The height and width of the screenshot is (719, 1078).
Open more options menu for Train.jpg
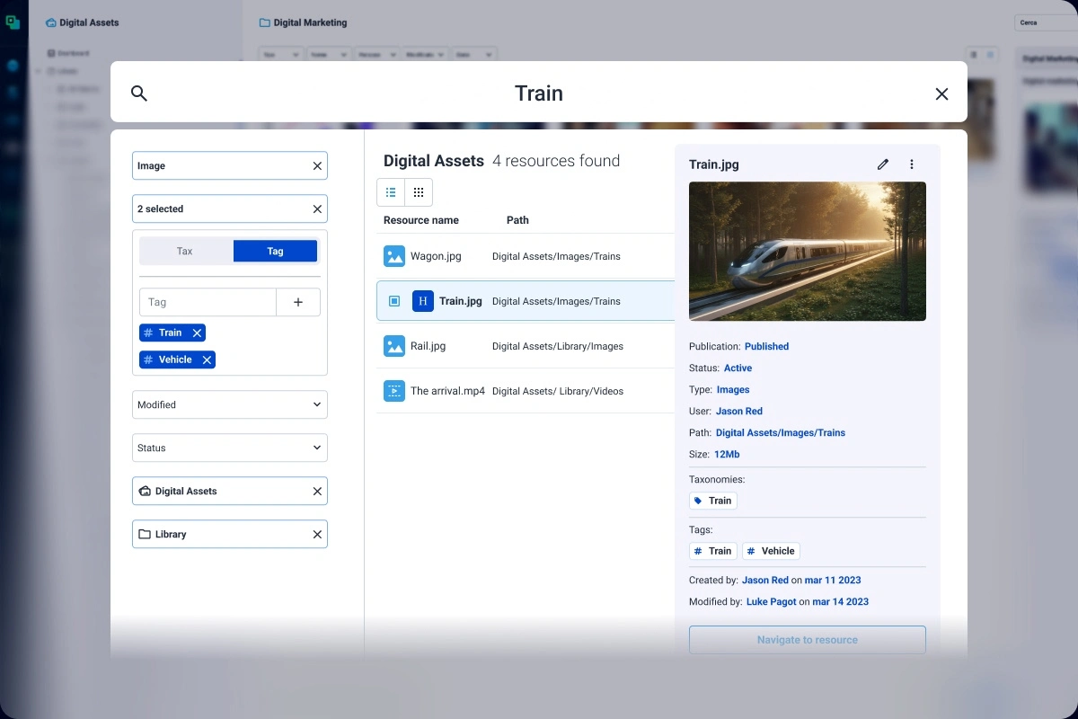(912, 164)
